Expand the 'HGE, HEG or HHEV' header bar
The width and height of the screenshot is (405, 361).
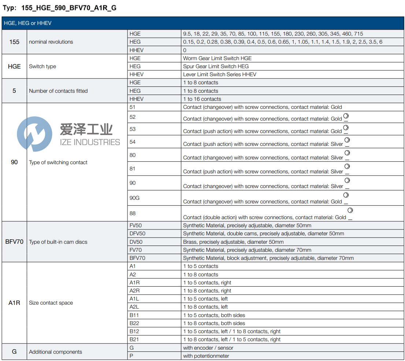click(x=202, y=23)
